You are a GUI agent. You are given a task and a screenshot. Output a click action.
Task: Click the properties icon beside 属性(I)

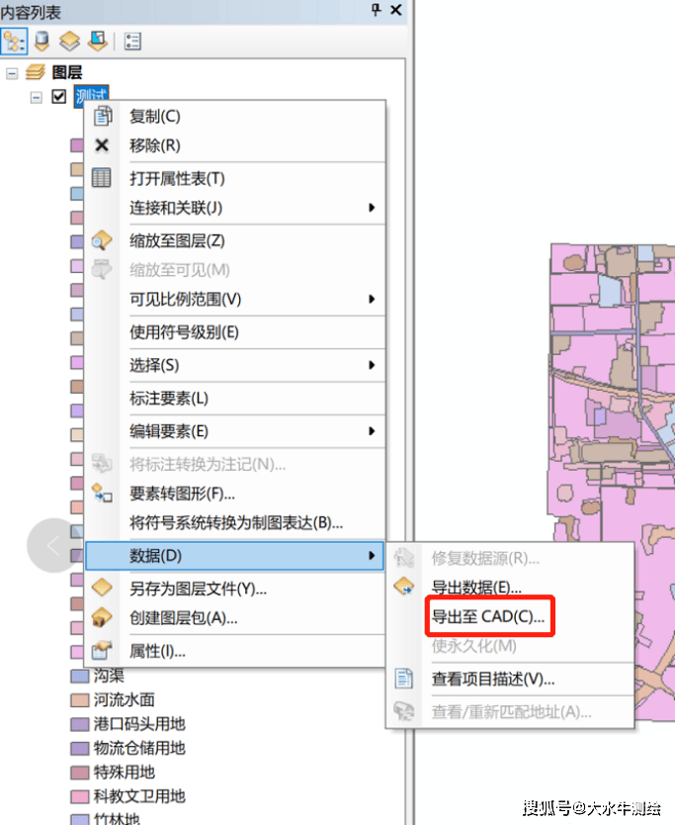click(x=102, y=650)
